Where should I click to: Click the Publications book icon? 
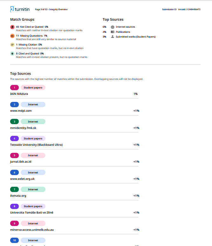[x=112, y=32]
